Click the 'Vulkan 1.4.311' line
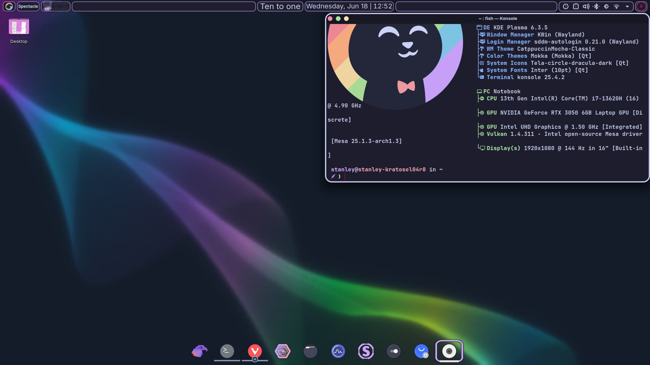 pyautogui.click(x=560, y=134)
